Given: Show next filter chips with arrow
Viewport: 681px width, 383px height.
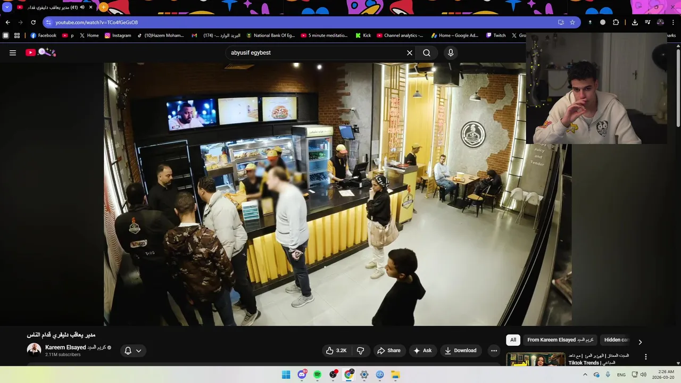Looking at the screenshot, I should 640,342.
